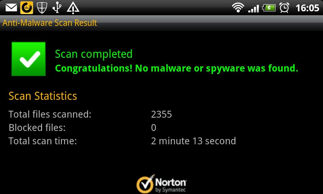Tap the 2 minute 13 second value
323x194 pixels.
click(x=193, y=141)
